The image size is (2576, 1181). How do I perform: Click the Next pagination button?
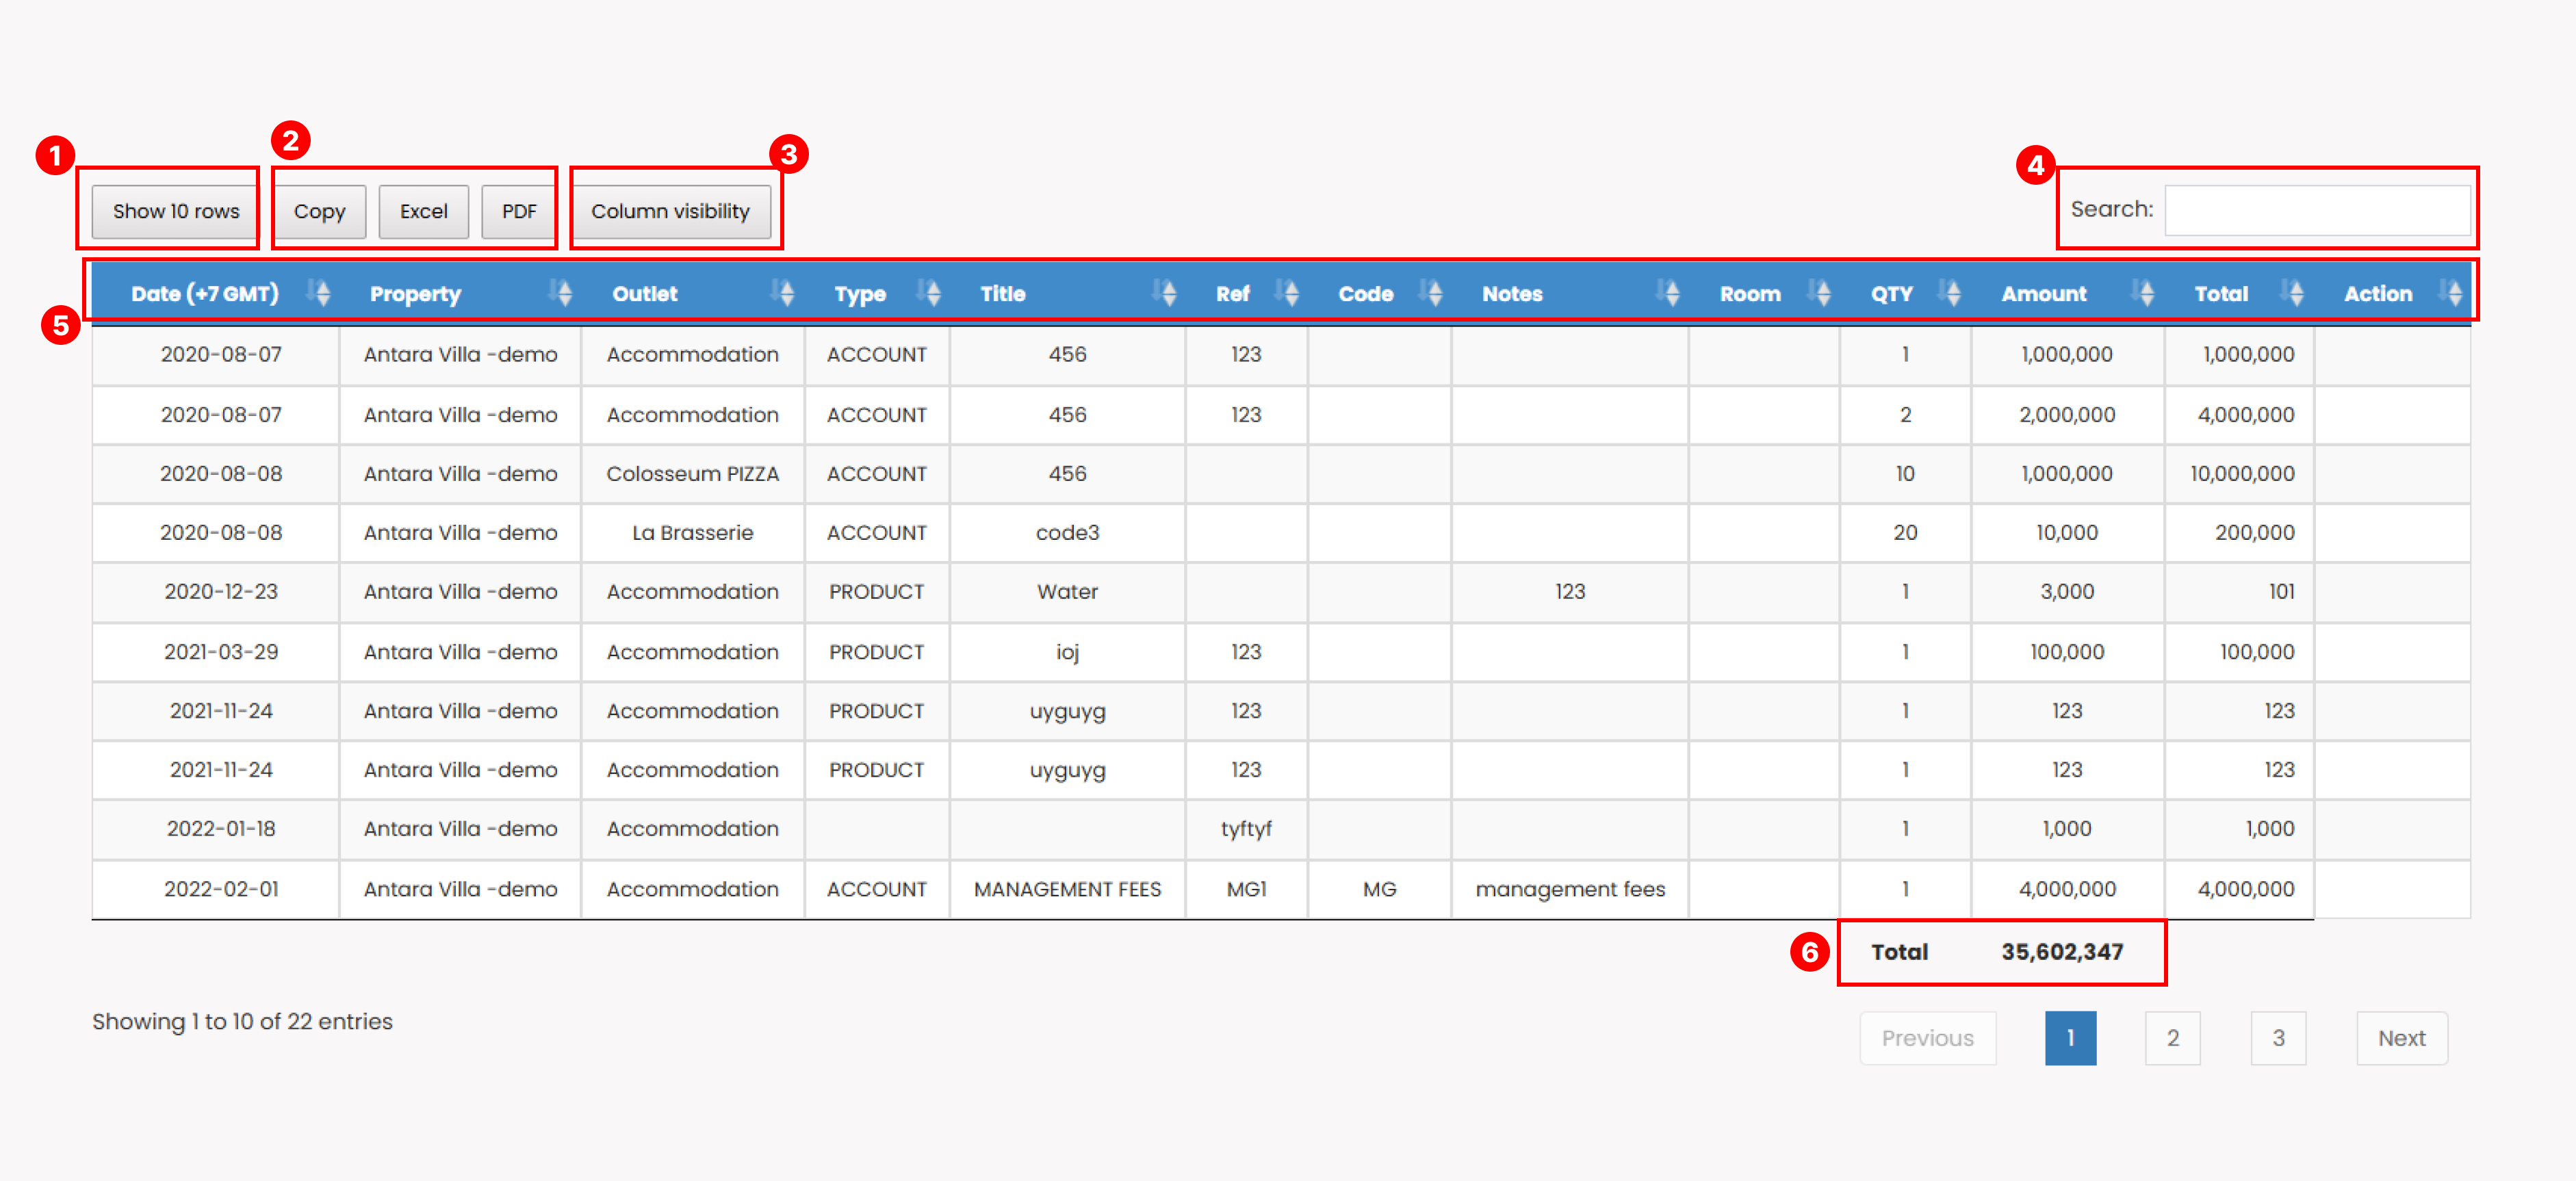coord(2401,1038)
